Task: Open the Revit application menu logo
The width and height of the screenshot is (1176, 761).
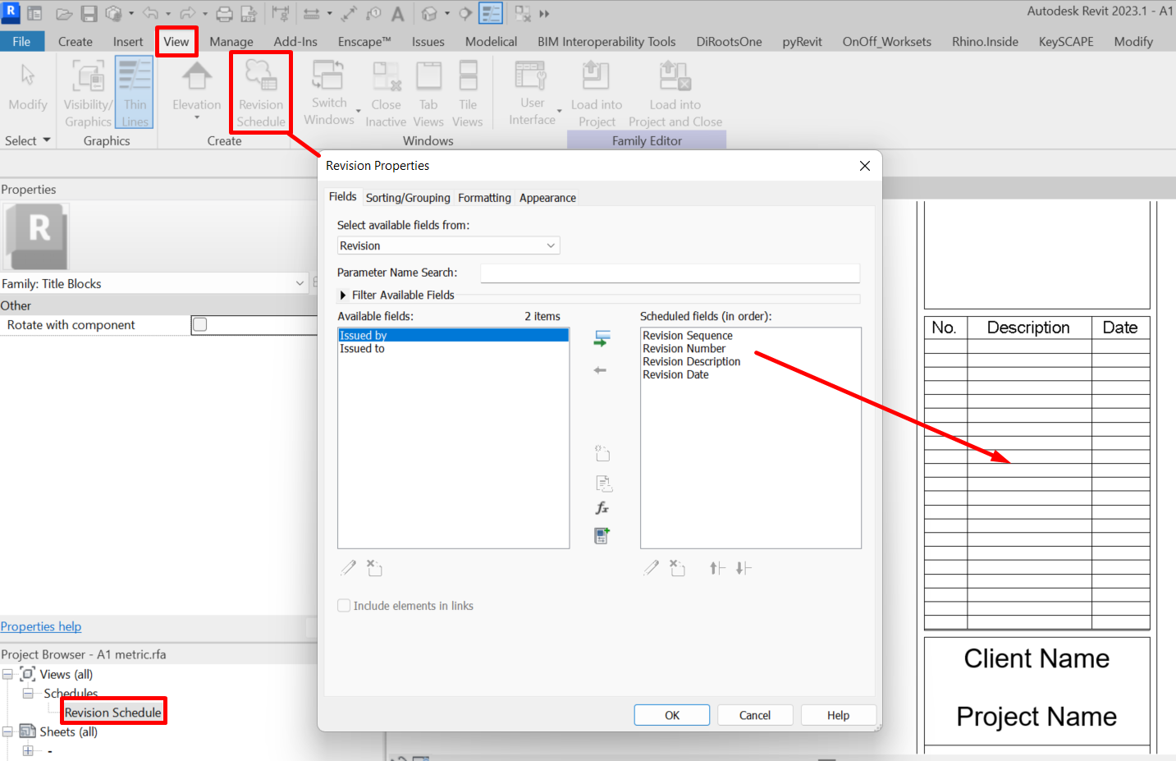Action: tap(11, 11)
